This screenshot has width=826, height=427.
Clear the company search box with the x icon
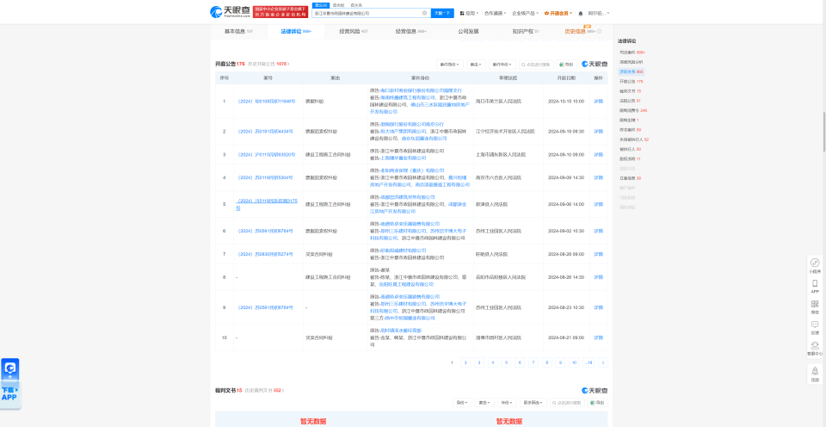pos(424,13)
